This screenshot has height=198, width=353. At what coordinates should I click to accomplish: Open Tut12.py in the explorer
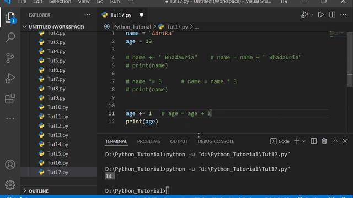(57, 126)
